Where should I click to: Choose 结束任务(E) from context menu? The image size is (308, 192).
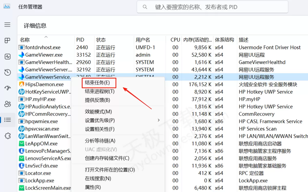[97, 83]
